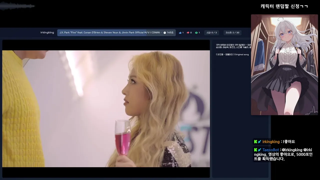Click the audio waveform visualizer at top left
Image resolution: width=320 pixels, height=180 pixels.
pyautogui.click(x=17, y=6)
